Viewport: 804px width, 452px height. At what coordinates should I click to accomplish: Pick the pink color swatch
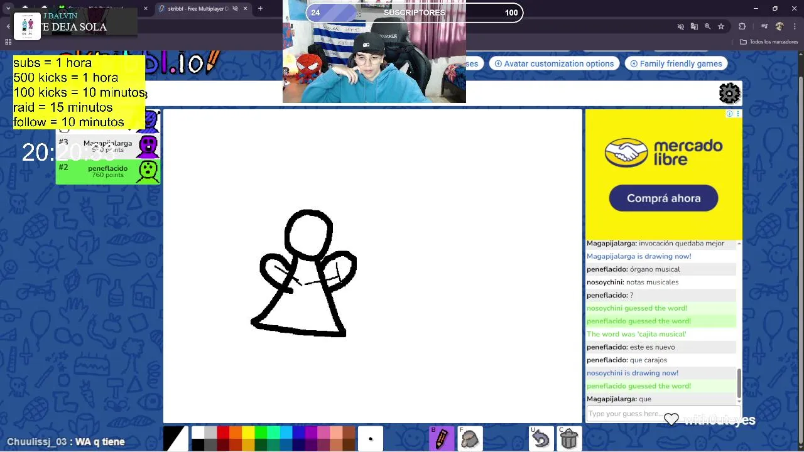click(x=323, y=433)
